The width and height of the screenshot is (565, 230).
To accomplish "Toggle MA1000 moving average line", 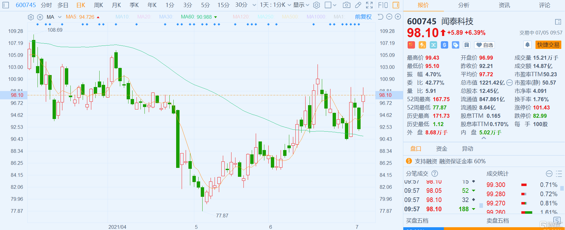I will tap(316, 17).
